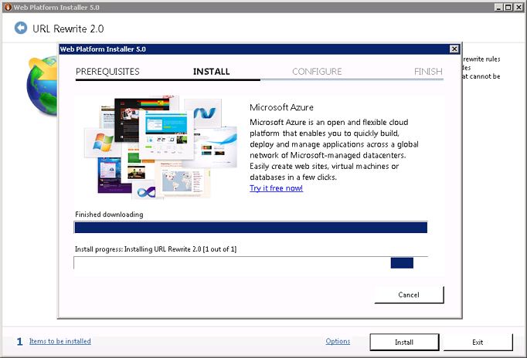
Task: Click the URL Rewrite globe product icon
Action: (x=42, y=86)
